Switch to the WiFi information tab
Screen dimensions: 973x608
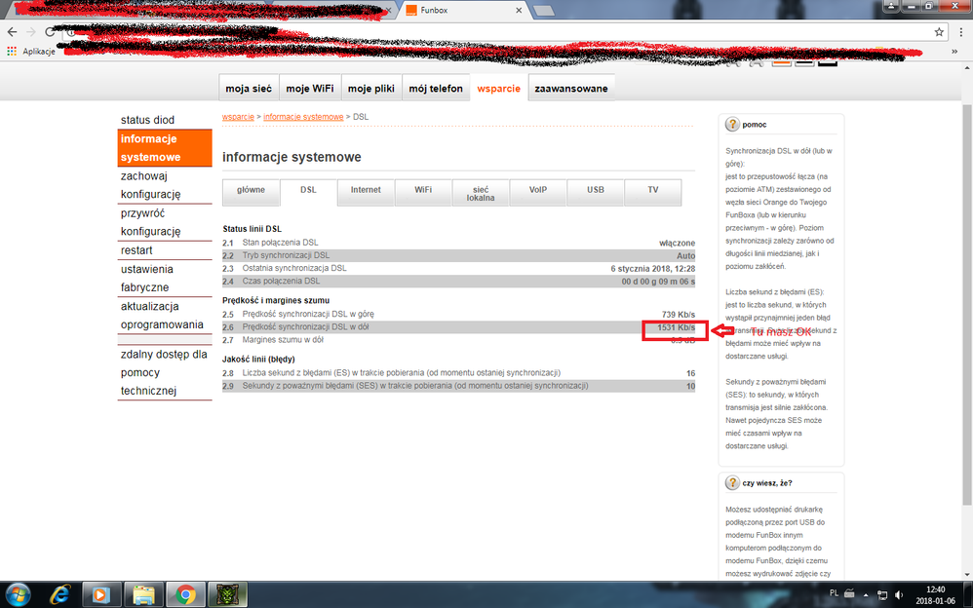point(423,190)
